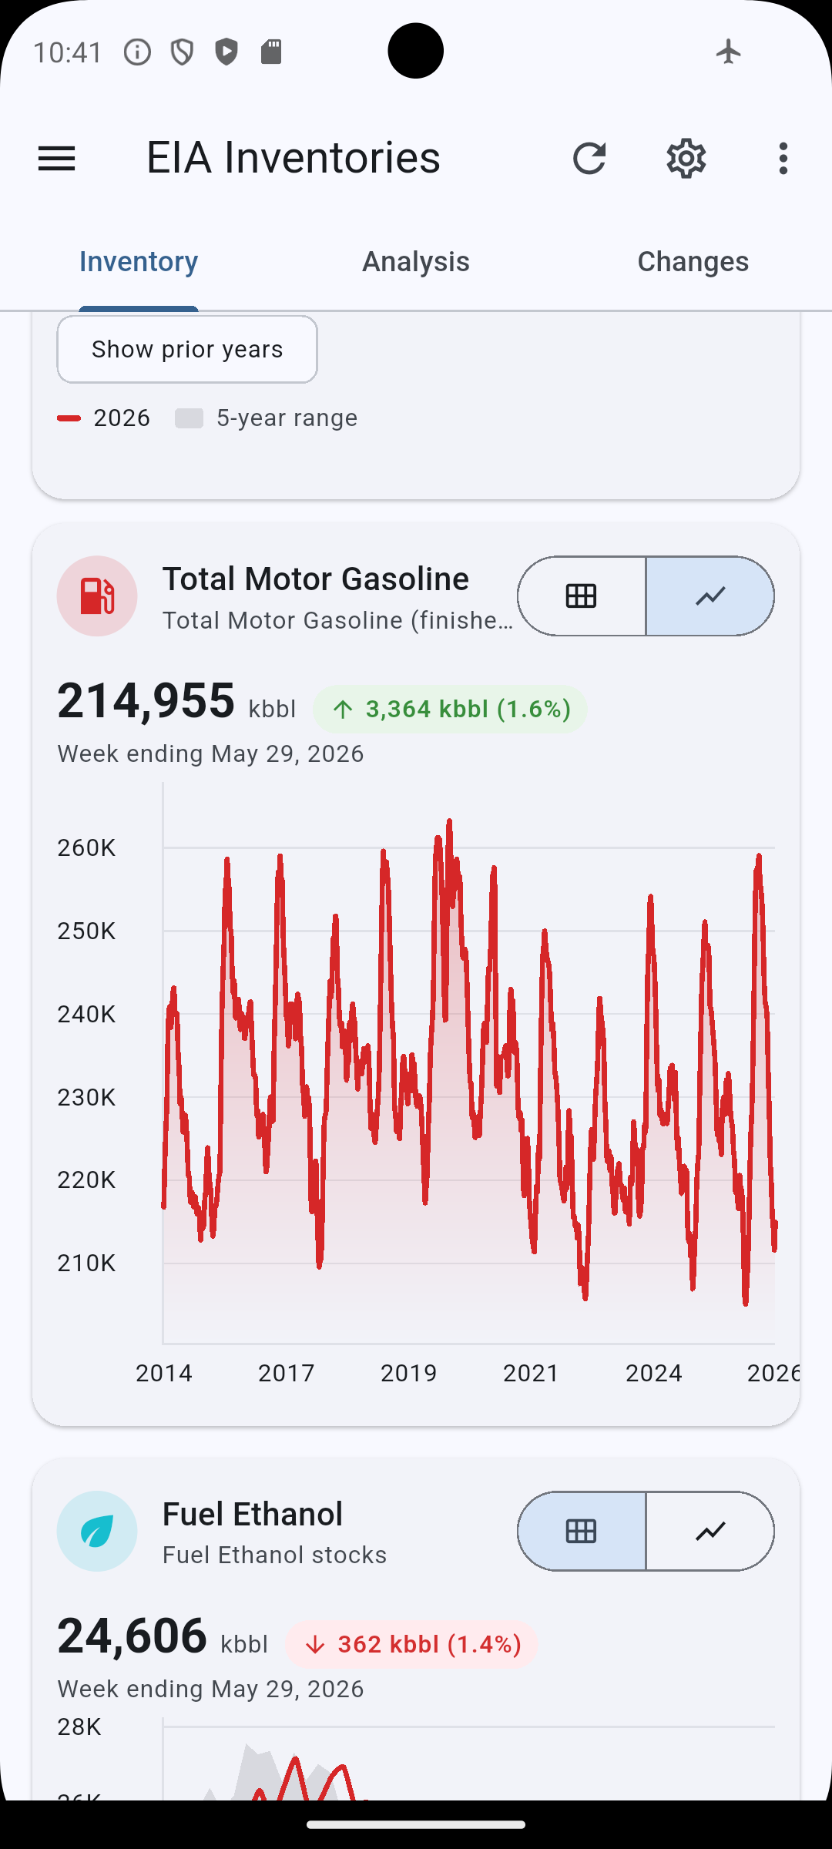
Task: Open the three-dot overflow menu
Action: pos(783,159)
